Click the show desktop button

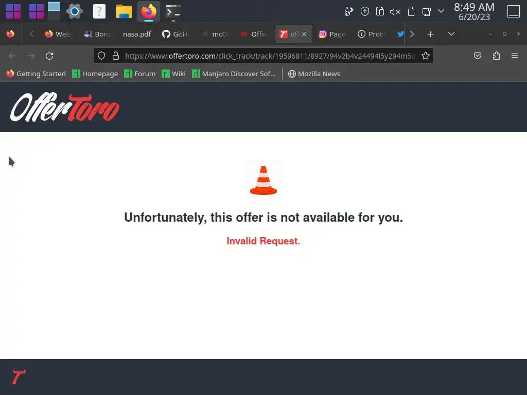point(514,11)
